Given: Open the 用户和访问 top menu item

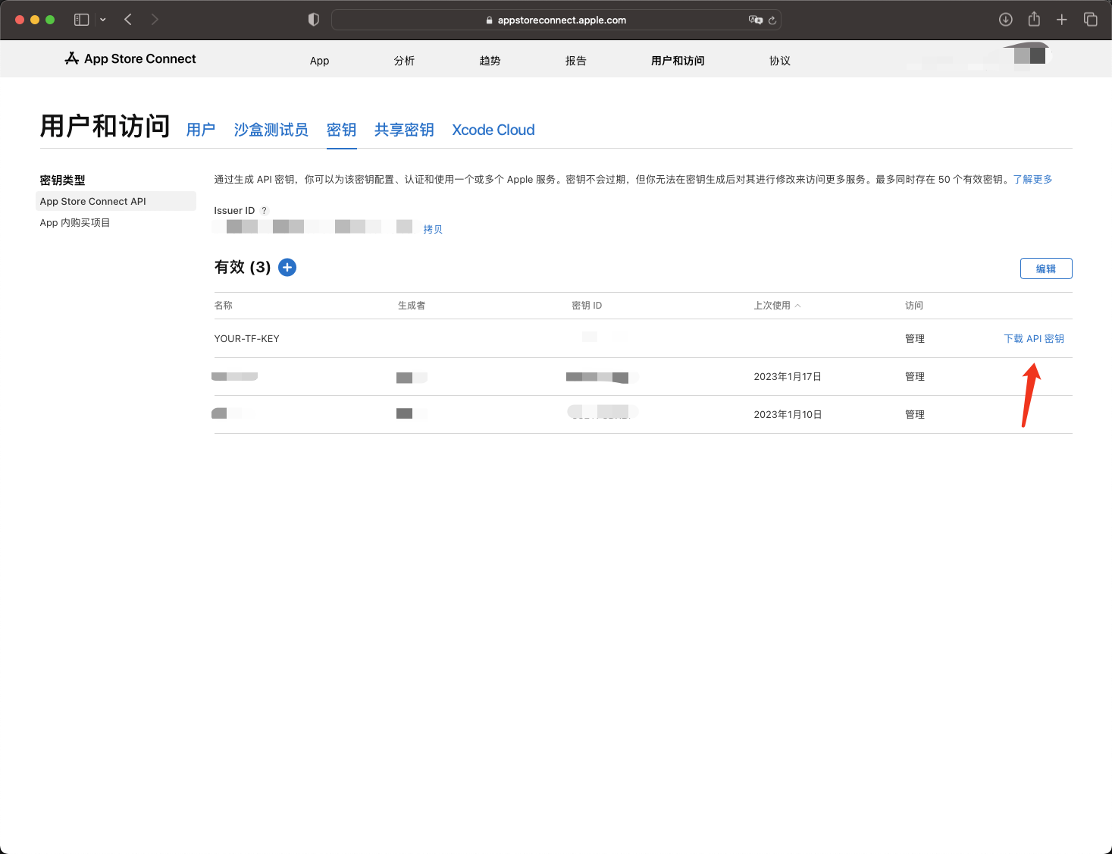Looking at the screenshot, I should (x=678, y=61).
